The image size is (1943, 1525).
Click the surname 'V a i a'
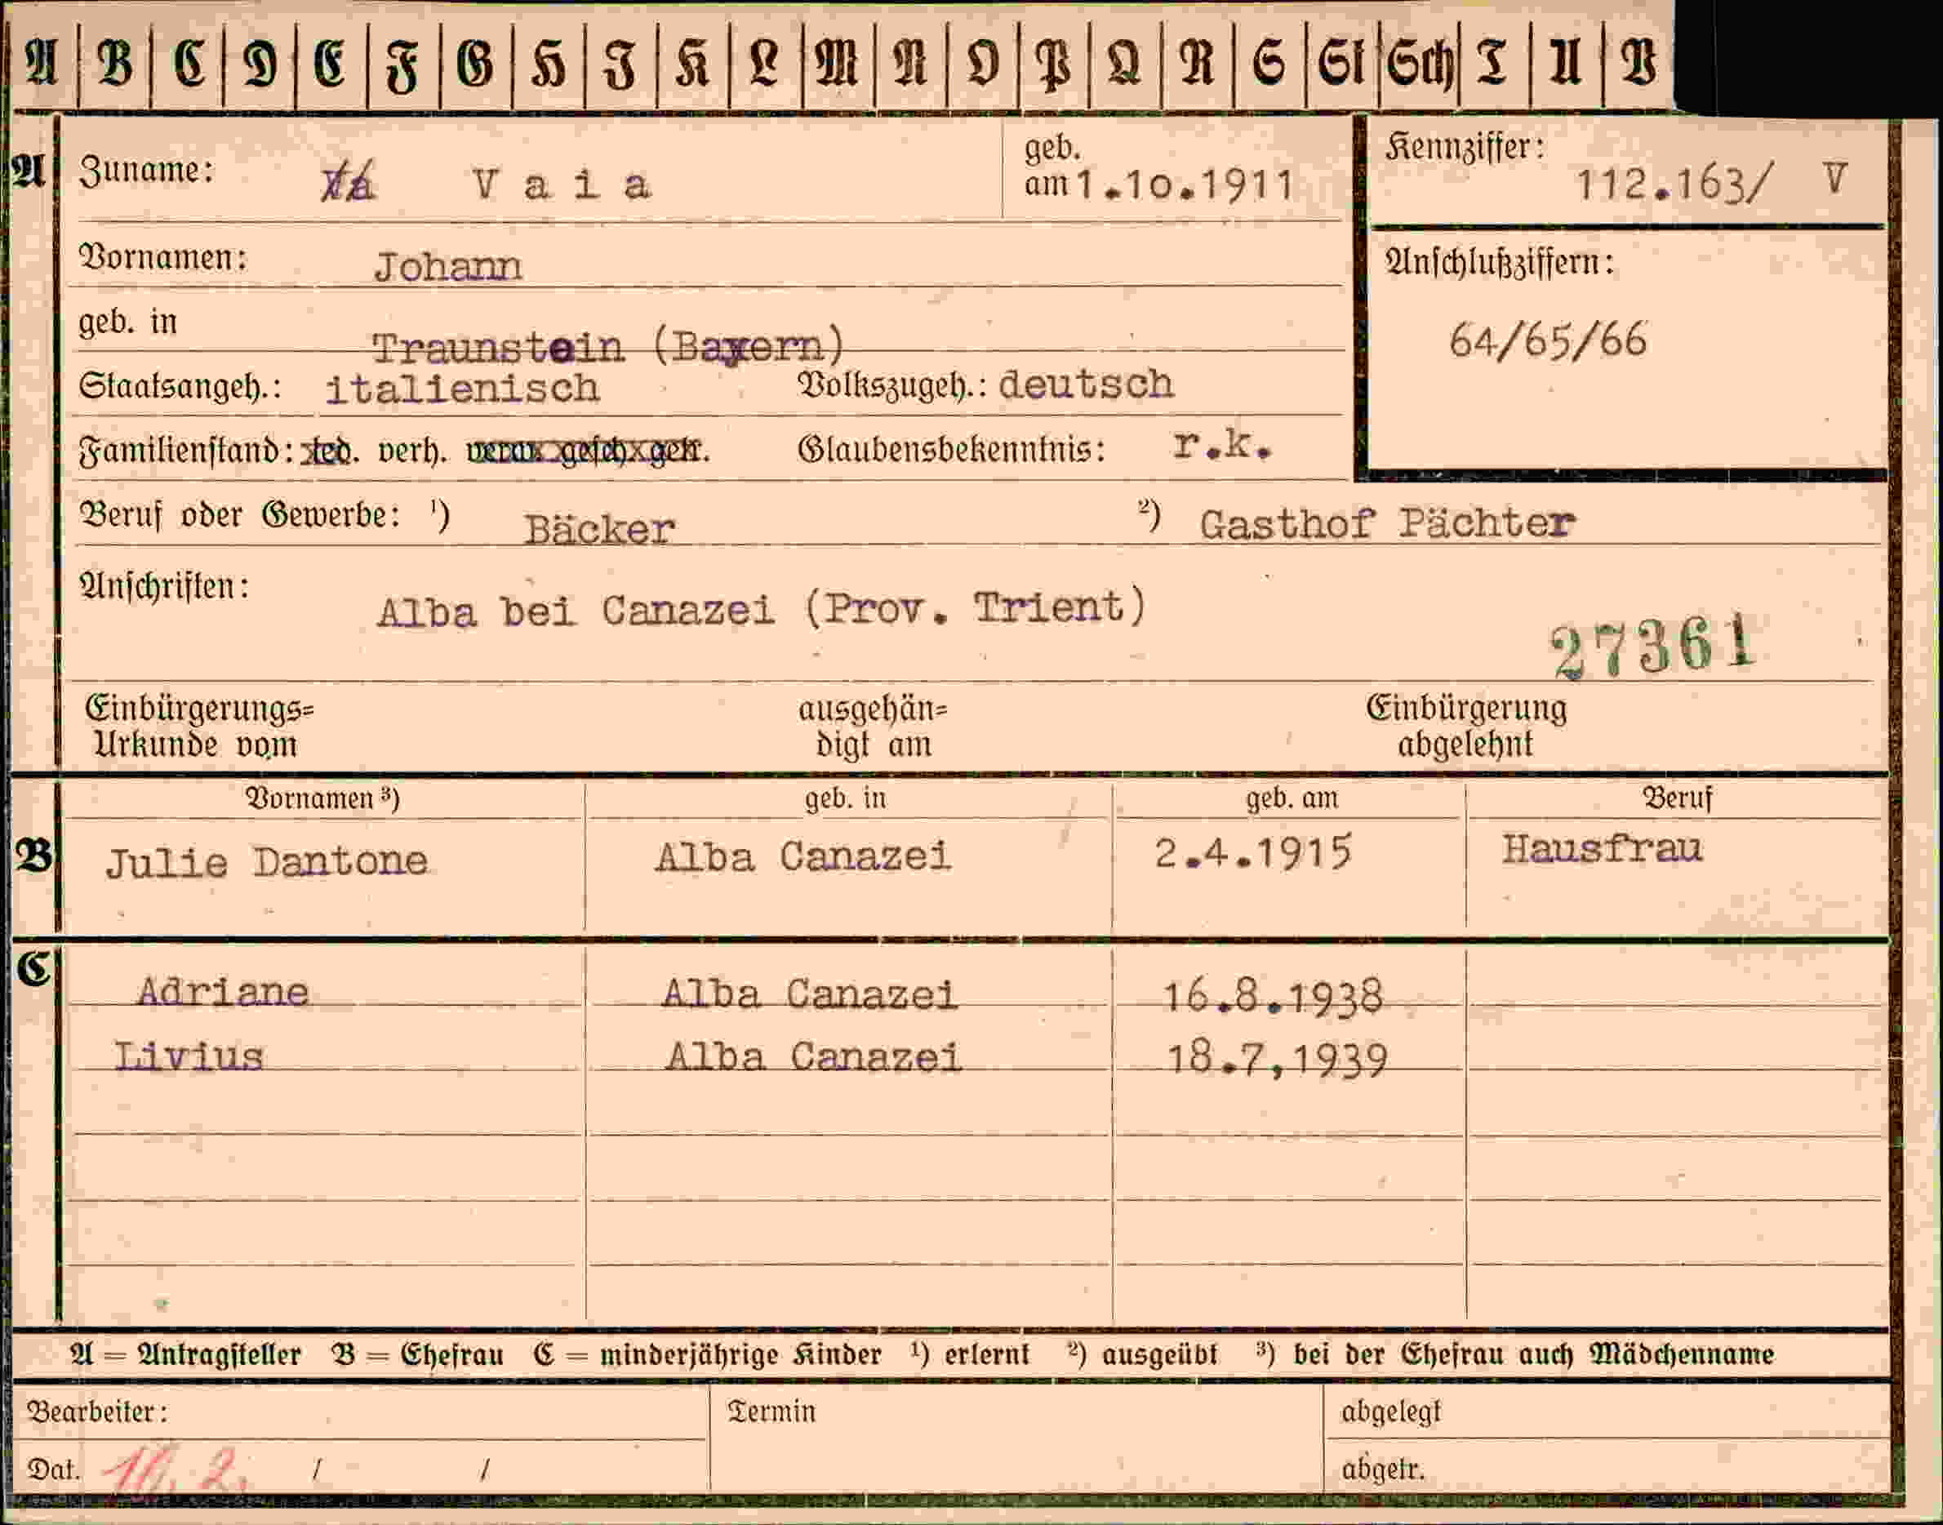coord(562,185)
